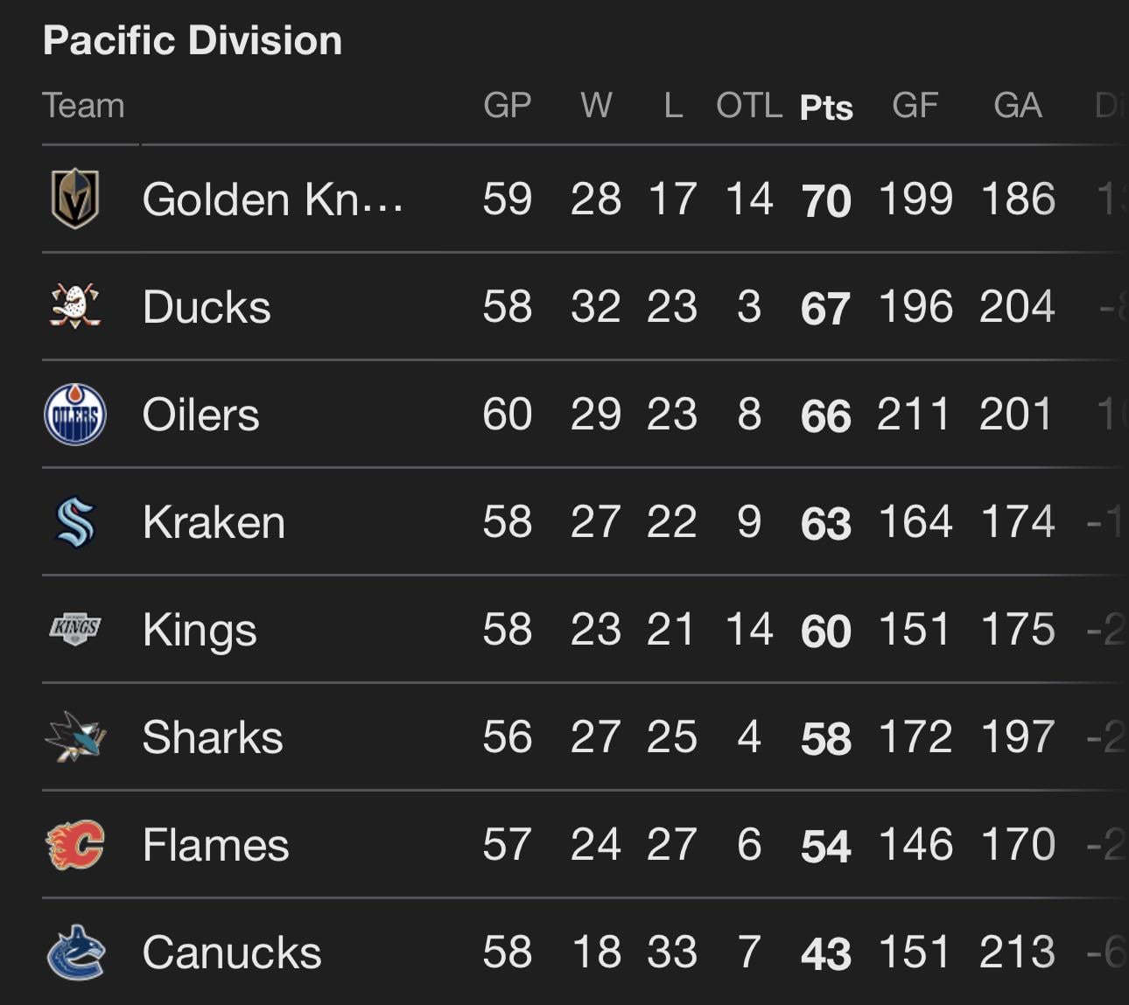1129x1005 pixels.
Task: Open the Ducks team name link
Action: [207, 307]
